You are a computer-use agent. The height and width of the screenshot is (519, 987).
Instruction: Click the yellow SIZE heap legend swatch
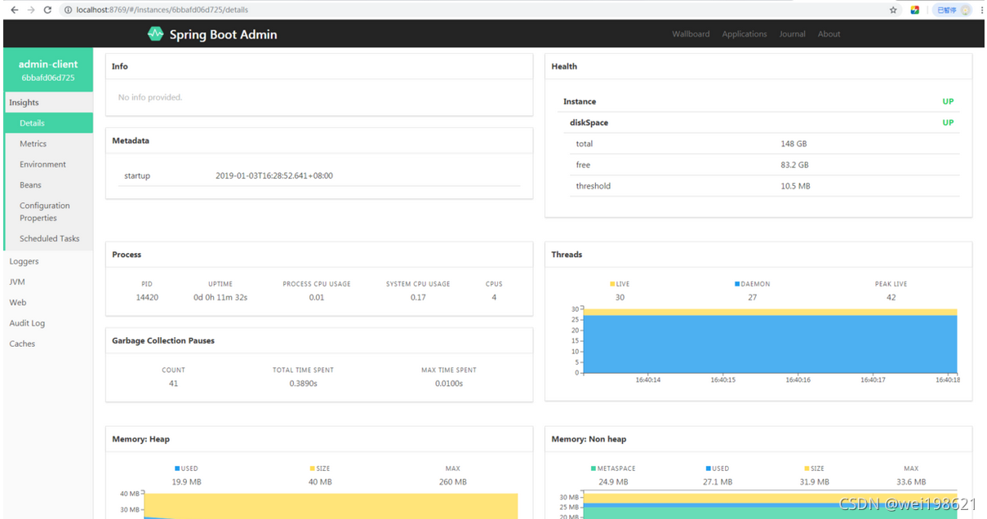point(313,468)
